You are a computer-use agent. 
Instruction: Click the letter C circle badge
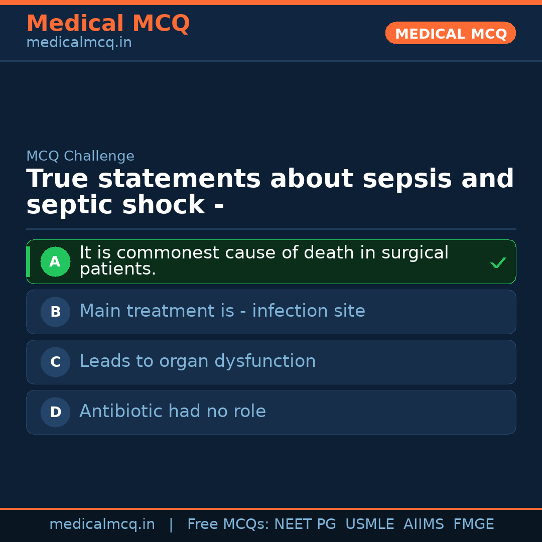55,362
